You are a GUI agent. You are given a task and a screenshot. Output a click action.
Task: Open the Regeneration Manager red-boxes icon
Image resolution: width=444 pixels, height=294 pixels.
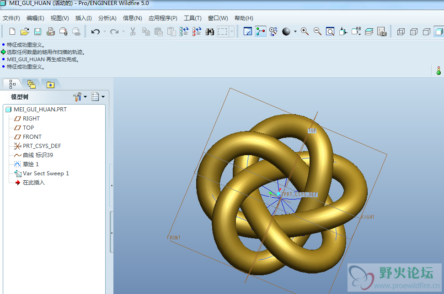coord(197,31)
